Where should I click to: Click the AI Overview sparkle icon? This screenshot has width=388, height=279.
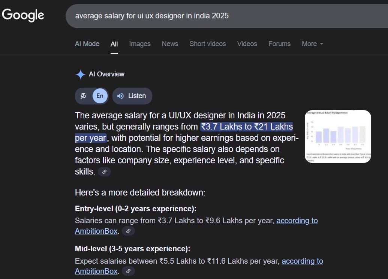pos(79,74)
